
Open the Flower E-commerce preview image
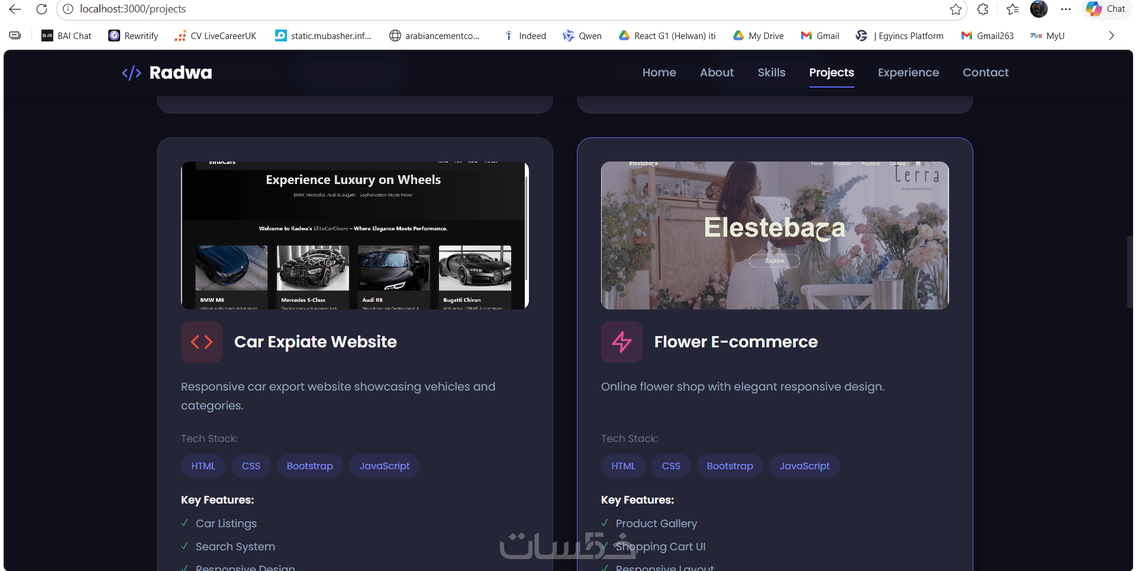pyautogui.click(x=775, y=236)
